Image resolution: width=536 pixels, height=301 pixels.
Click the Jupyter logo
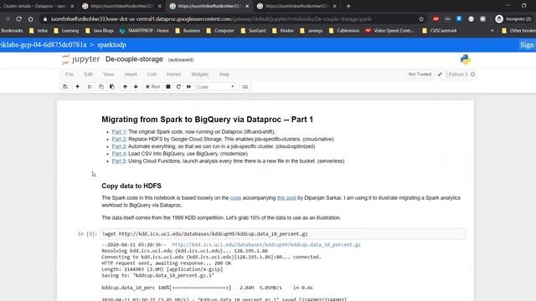click(80, 59)
